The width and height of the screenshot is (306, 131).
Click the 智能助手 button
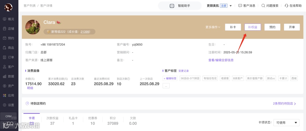point(180,6)
